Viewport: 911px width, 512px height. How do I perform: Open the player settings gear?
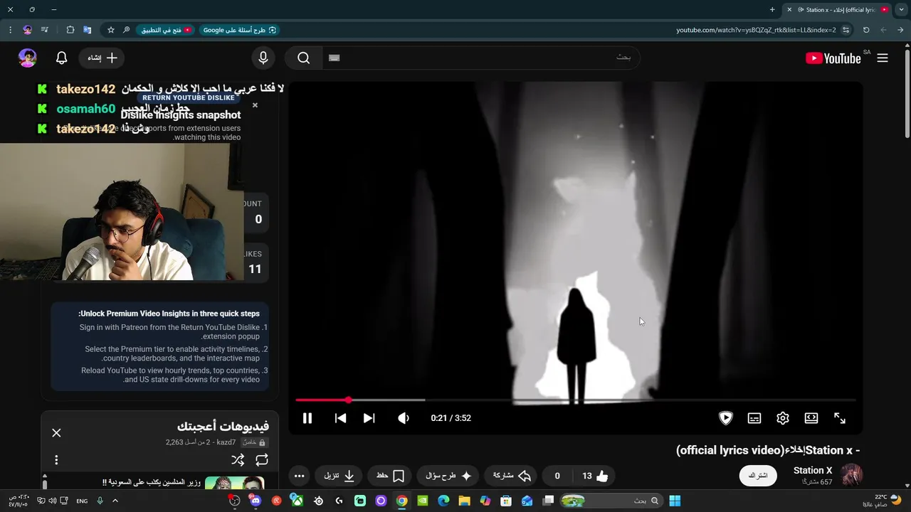[x=783, y=418]
